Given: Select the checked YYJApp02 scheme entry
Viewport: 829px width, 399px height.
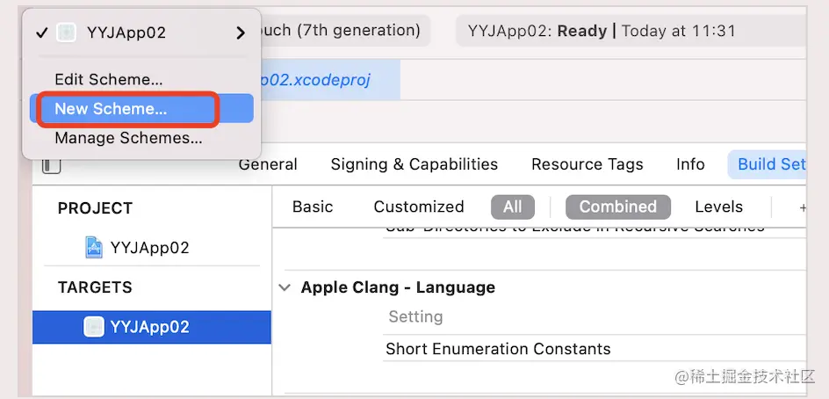Looking at the screenshot, I should pos(126,33).
